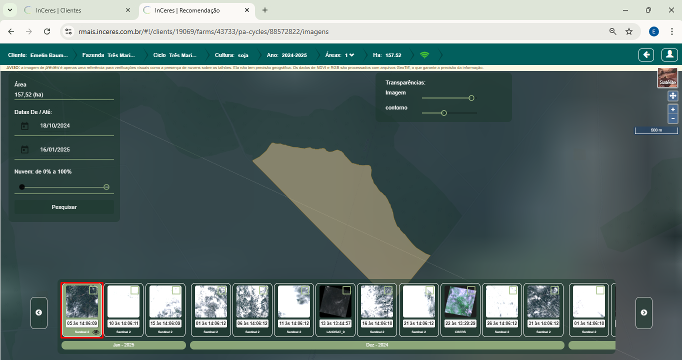
Task: Tick checkbox on 15 às 14:06:09 image
Action: (176, 290)
